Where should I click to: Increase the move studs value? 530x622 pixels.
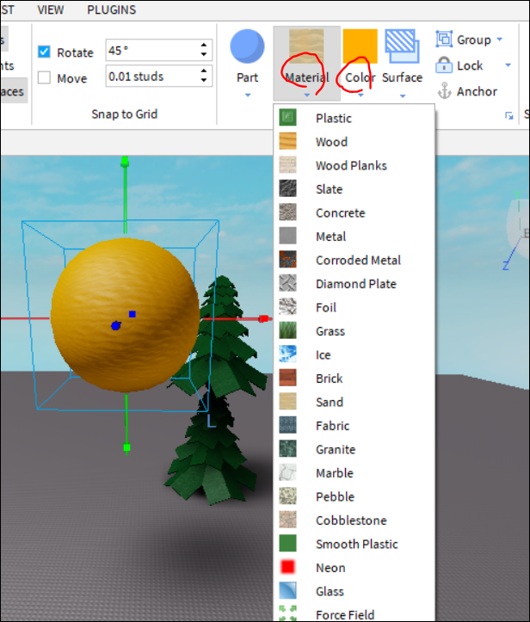coord(204,71)
